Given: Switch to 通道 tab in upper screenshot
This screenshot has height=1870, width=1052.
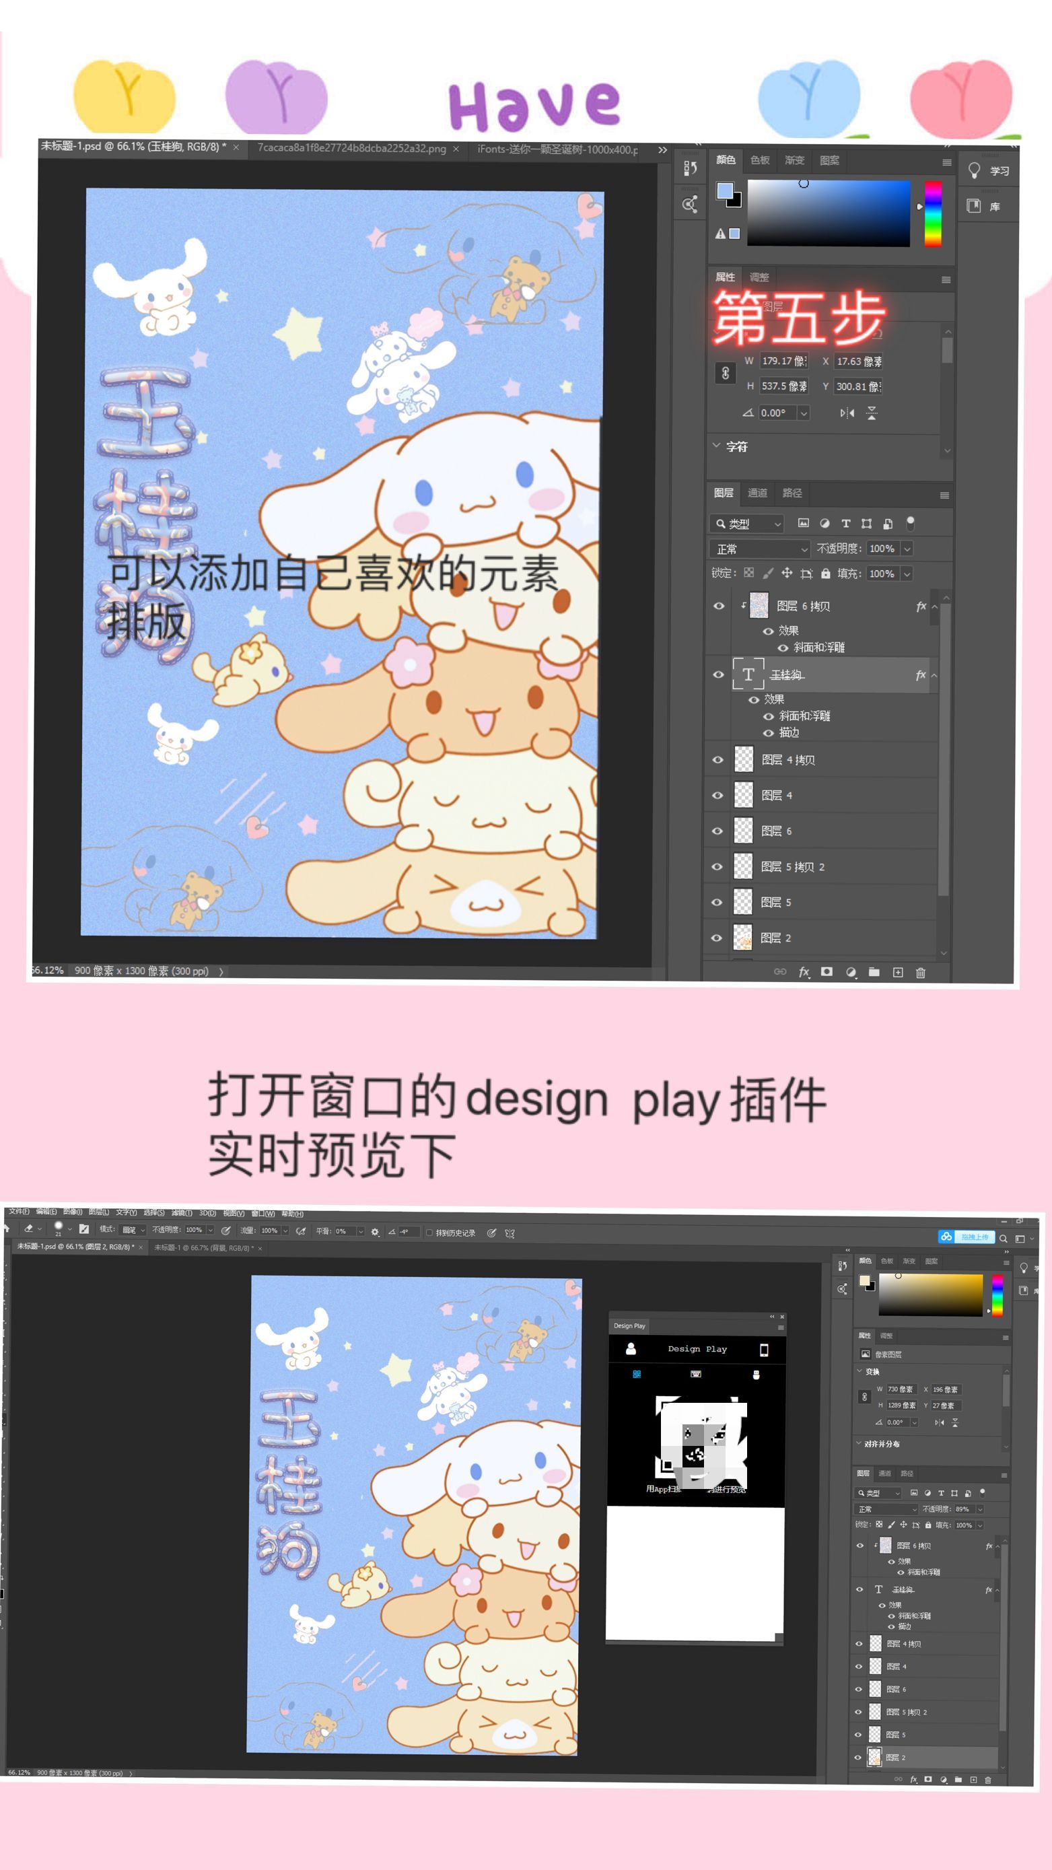Looking at the screenshot, I should point(758,493).
